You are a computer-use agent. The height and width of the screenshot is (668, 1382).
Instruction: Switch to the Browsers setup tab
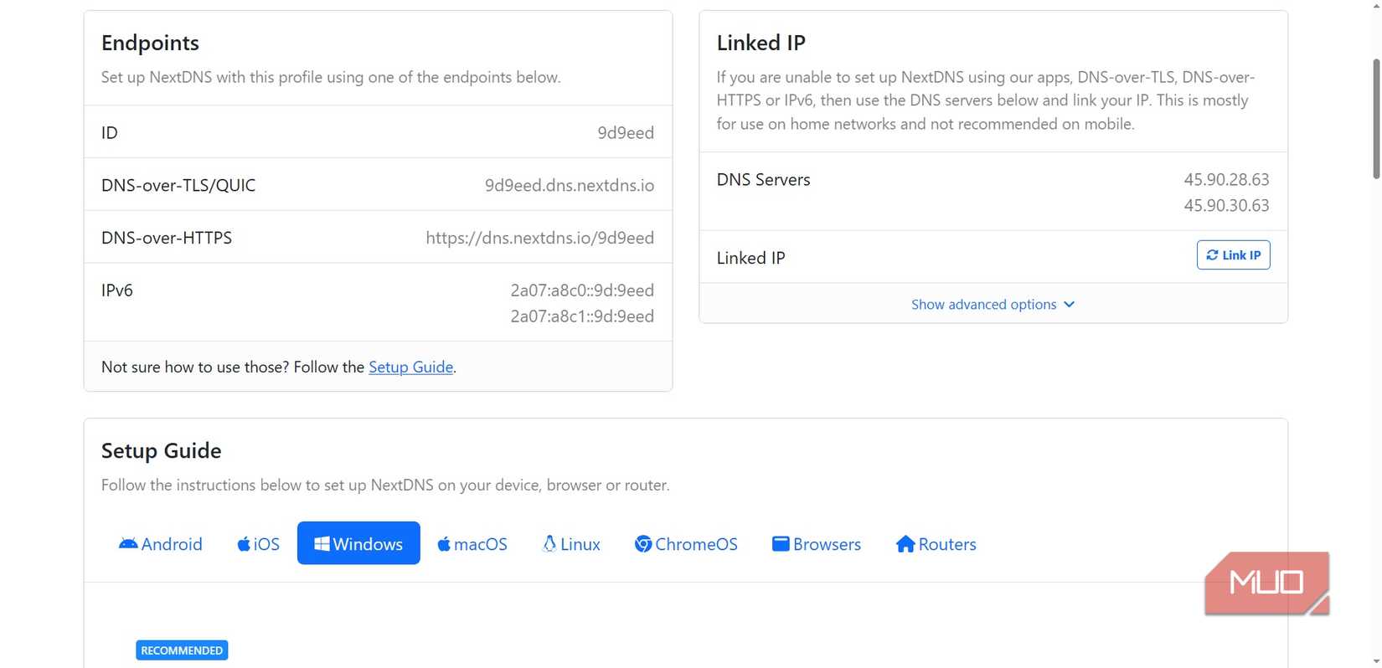[x=816, y=544]
